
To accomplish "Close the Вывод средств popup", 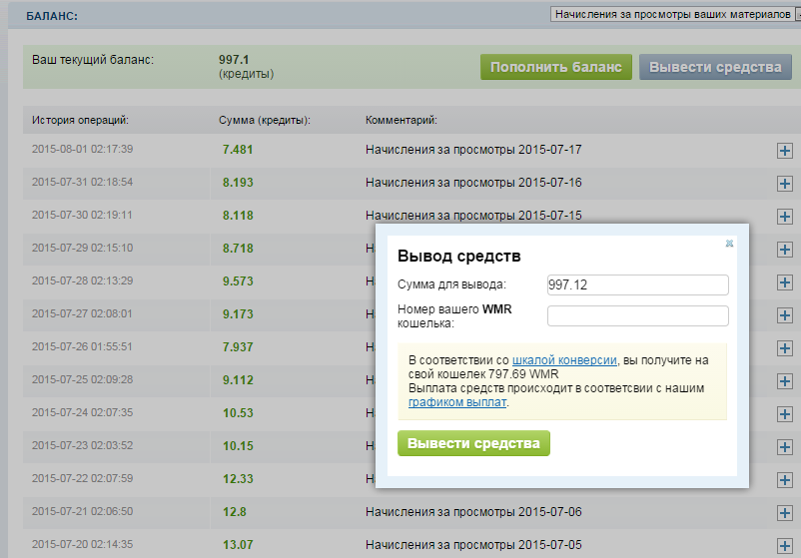I will [729, 244].
